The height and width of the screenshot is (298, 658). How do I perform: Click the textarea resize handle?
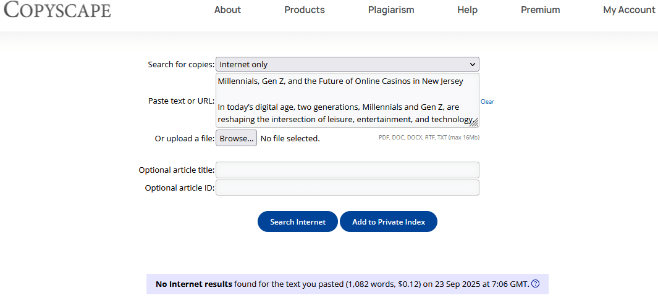coord(475,123)
